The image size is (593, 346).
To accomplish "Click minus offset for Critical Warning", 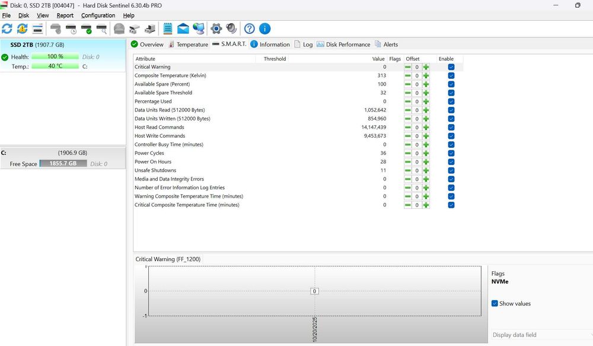I will (408, 67).
